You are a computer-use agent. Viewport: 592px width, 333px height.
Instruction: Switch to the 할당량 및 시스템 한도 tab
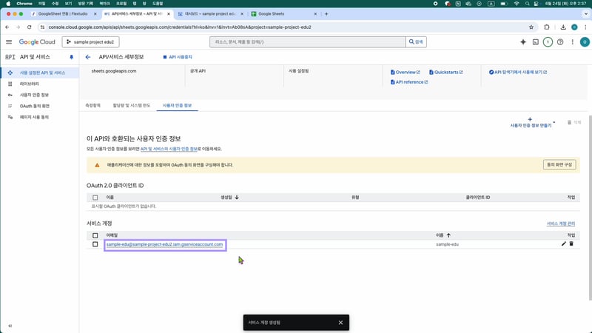tap(132, 105)
